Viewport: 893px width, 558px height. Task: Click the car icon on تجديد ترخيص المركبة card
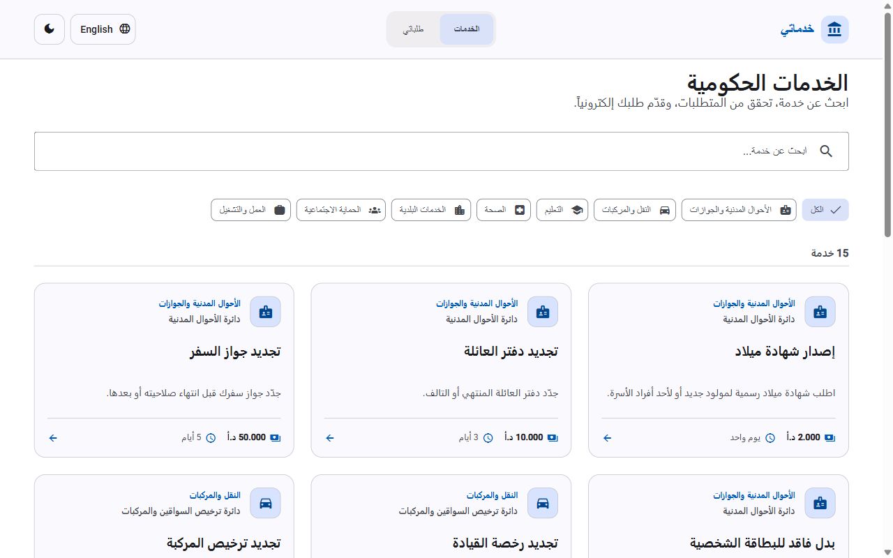pos(266,503)
